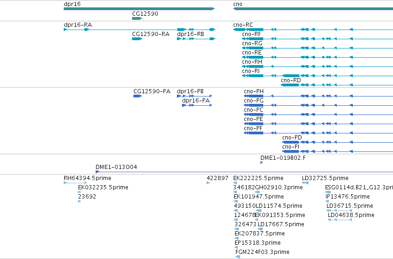
Task: Select the DME1-019B02.F feature label
Action: point(283,158)
